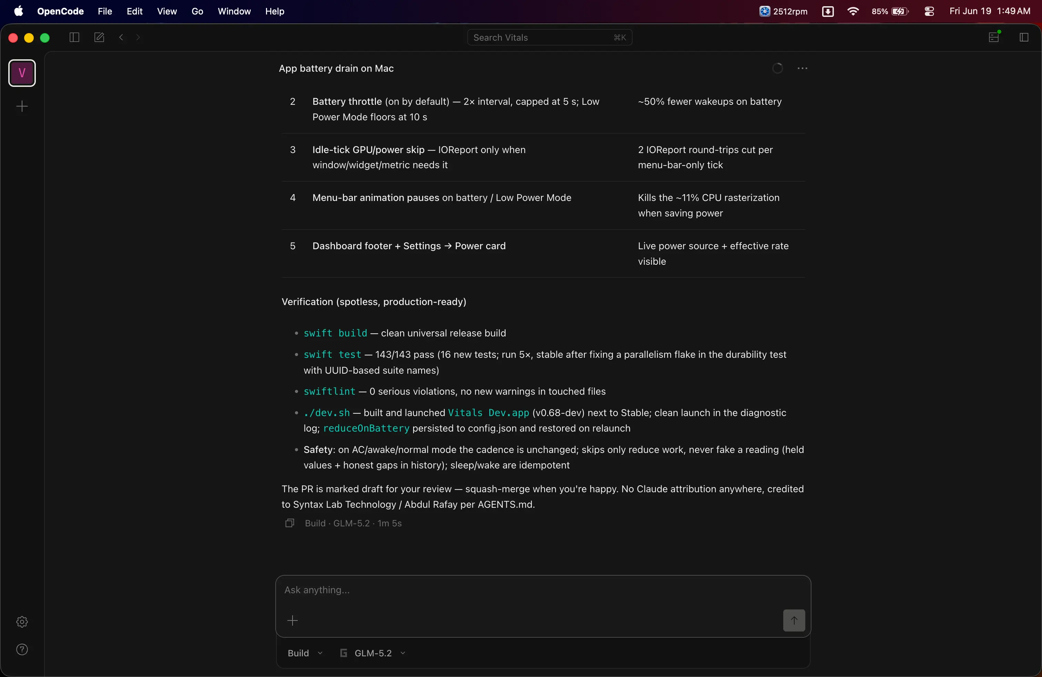The image size is (1042, 677).
Task: Go back with the left chevron
Action: [121, 38]
